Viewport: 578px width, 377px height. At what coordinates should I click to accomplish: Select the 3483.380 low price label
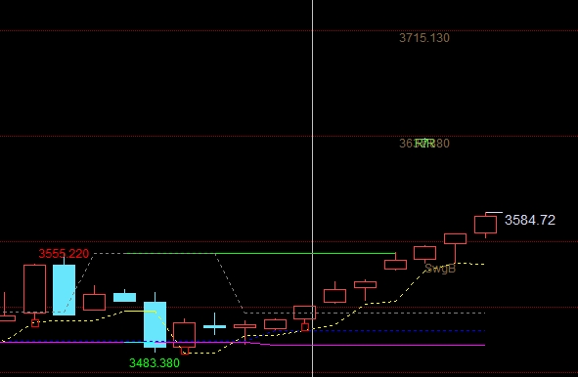click(x=155, y=363)
